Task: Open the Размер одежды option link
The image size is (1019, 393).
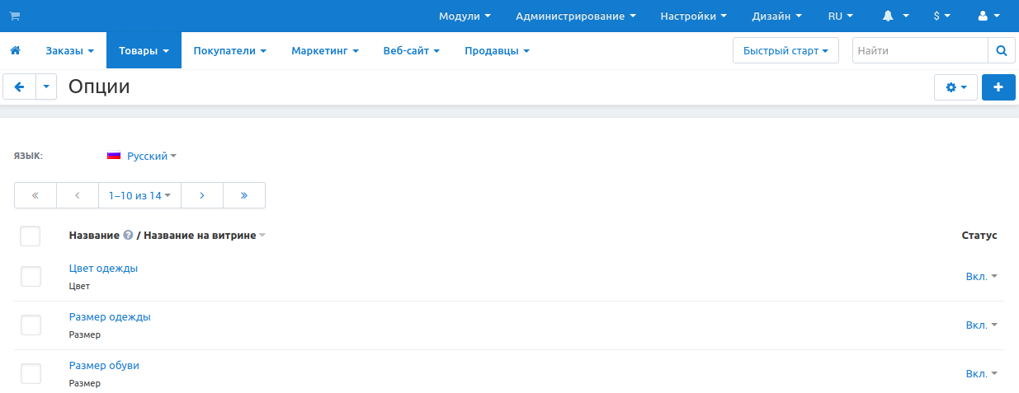Action: pyautogui.click(x=110, y=317)
